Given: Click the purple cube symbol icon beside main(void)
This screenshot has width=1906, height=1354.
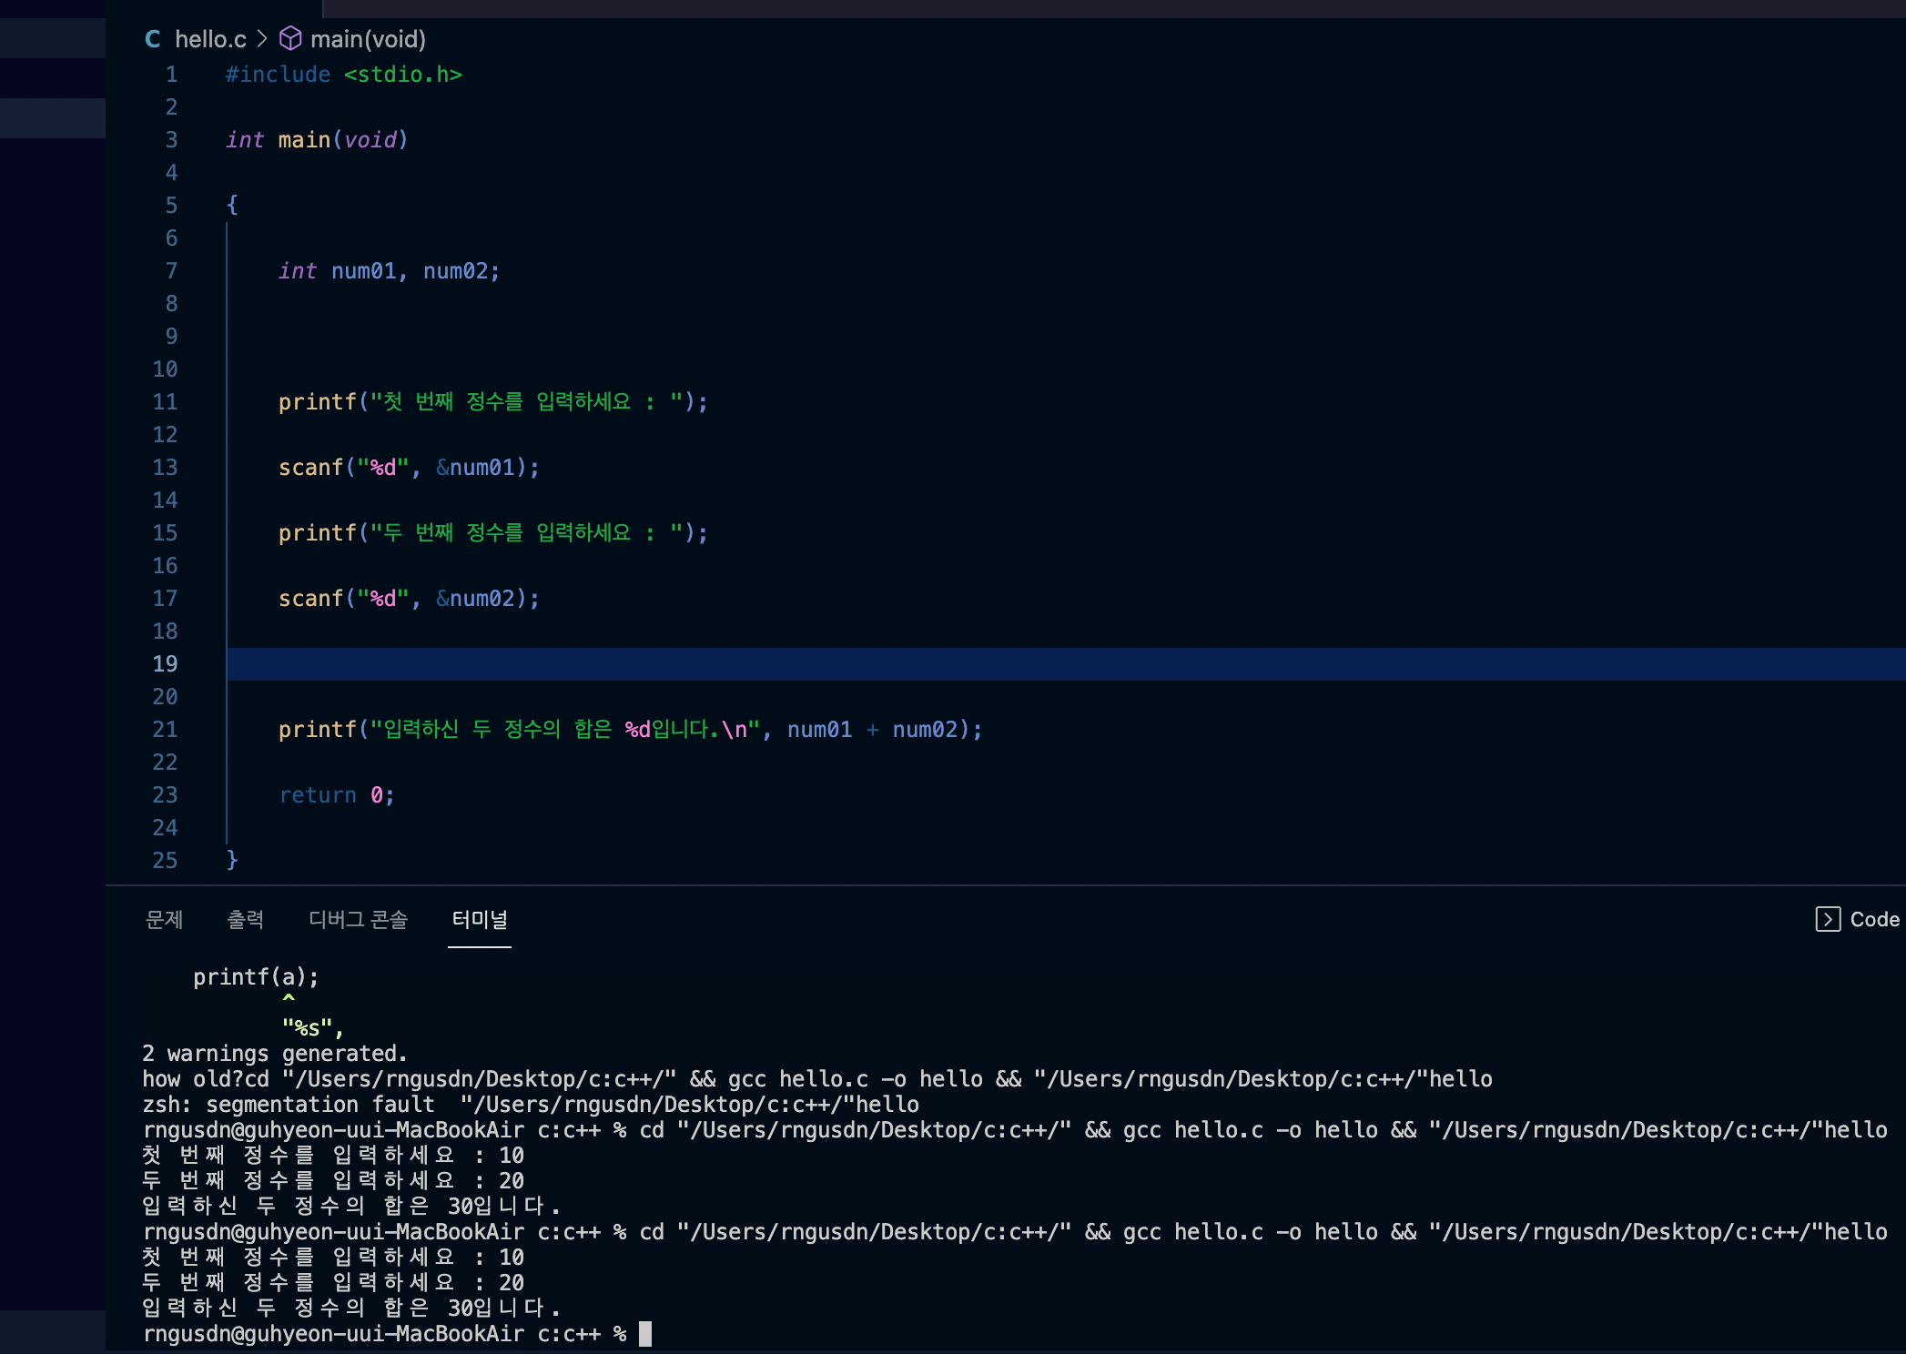Looking at the screenshot, I should point(289,39).
